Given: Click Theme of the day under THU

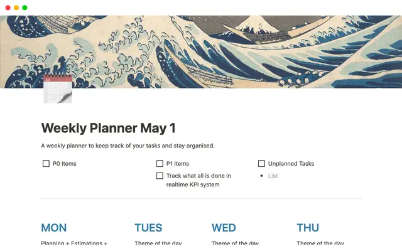Looking at the screenshot, I should point(320,243).
